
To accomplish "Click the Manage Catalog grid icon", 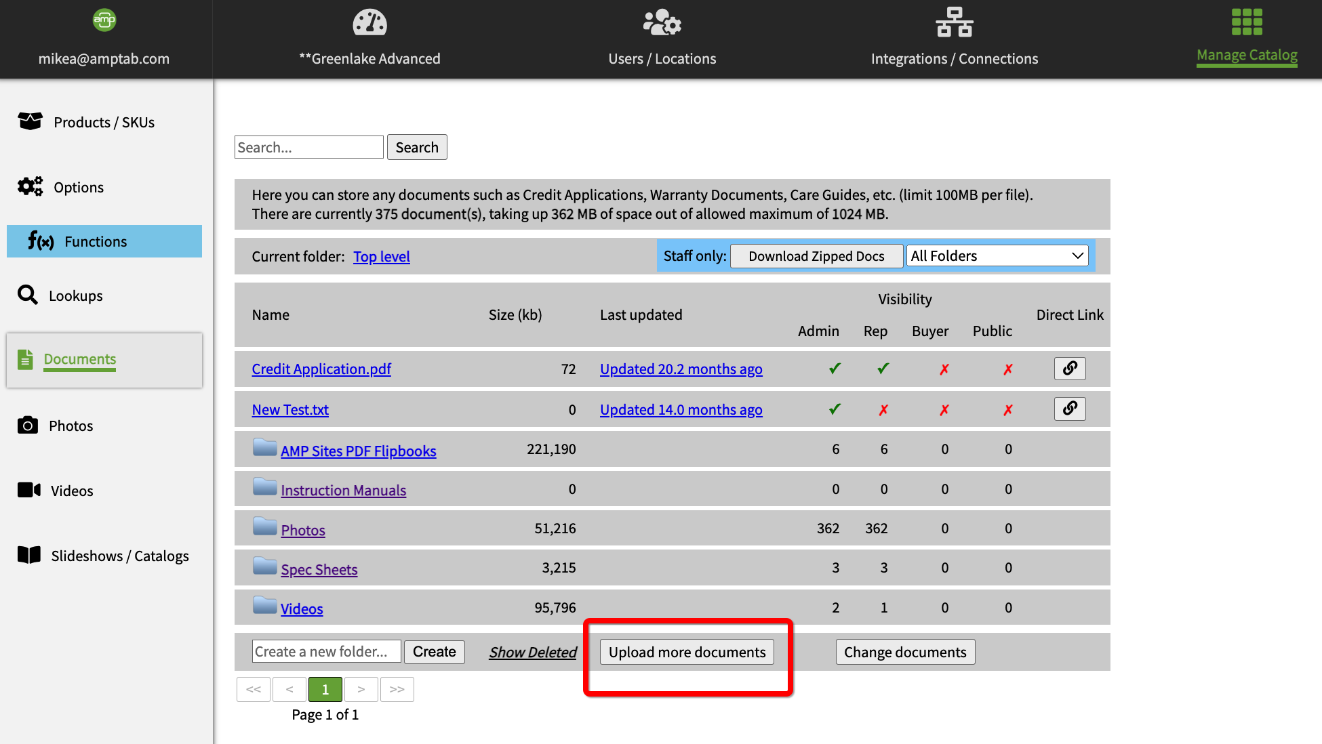I will tap(1247, 22).
